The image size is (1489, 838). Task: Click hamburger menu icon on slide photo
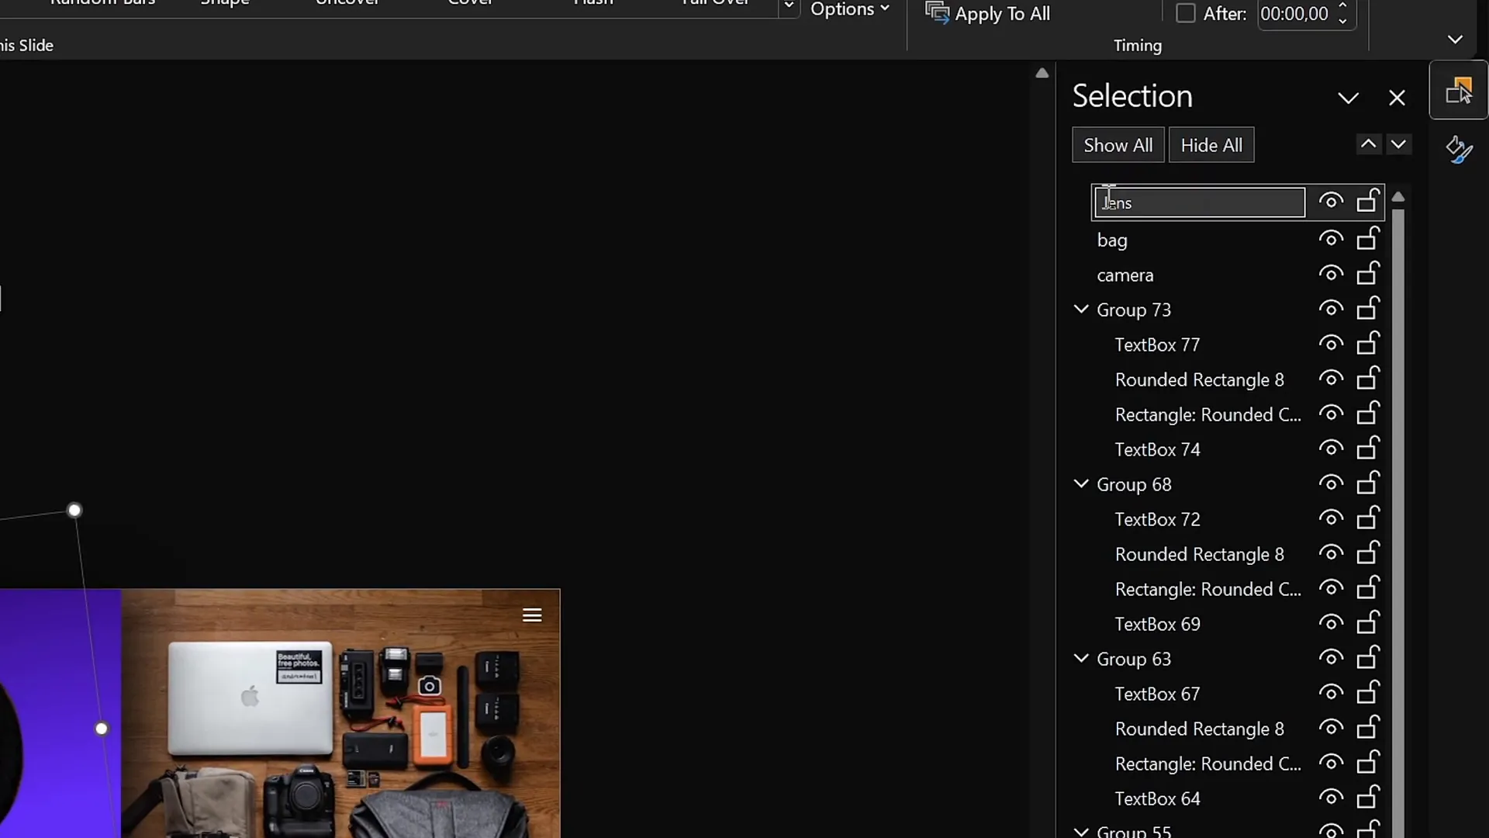click(532, 615)
